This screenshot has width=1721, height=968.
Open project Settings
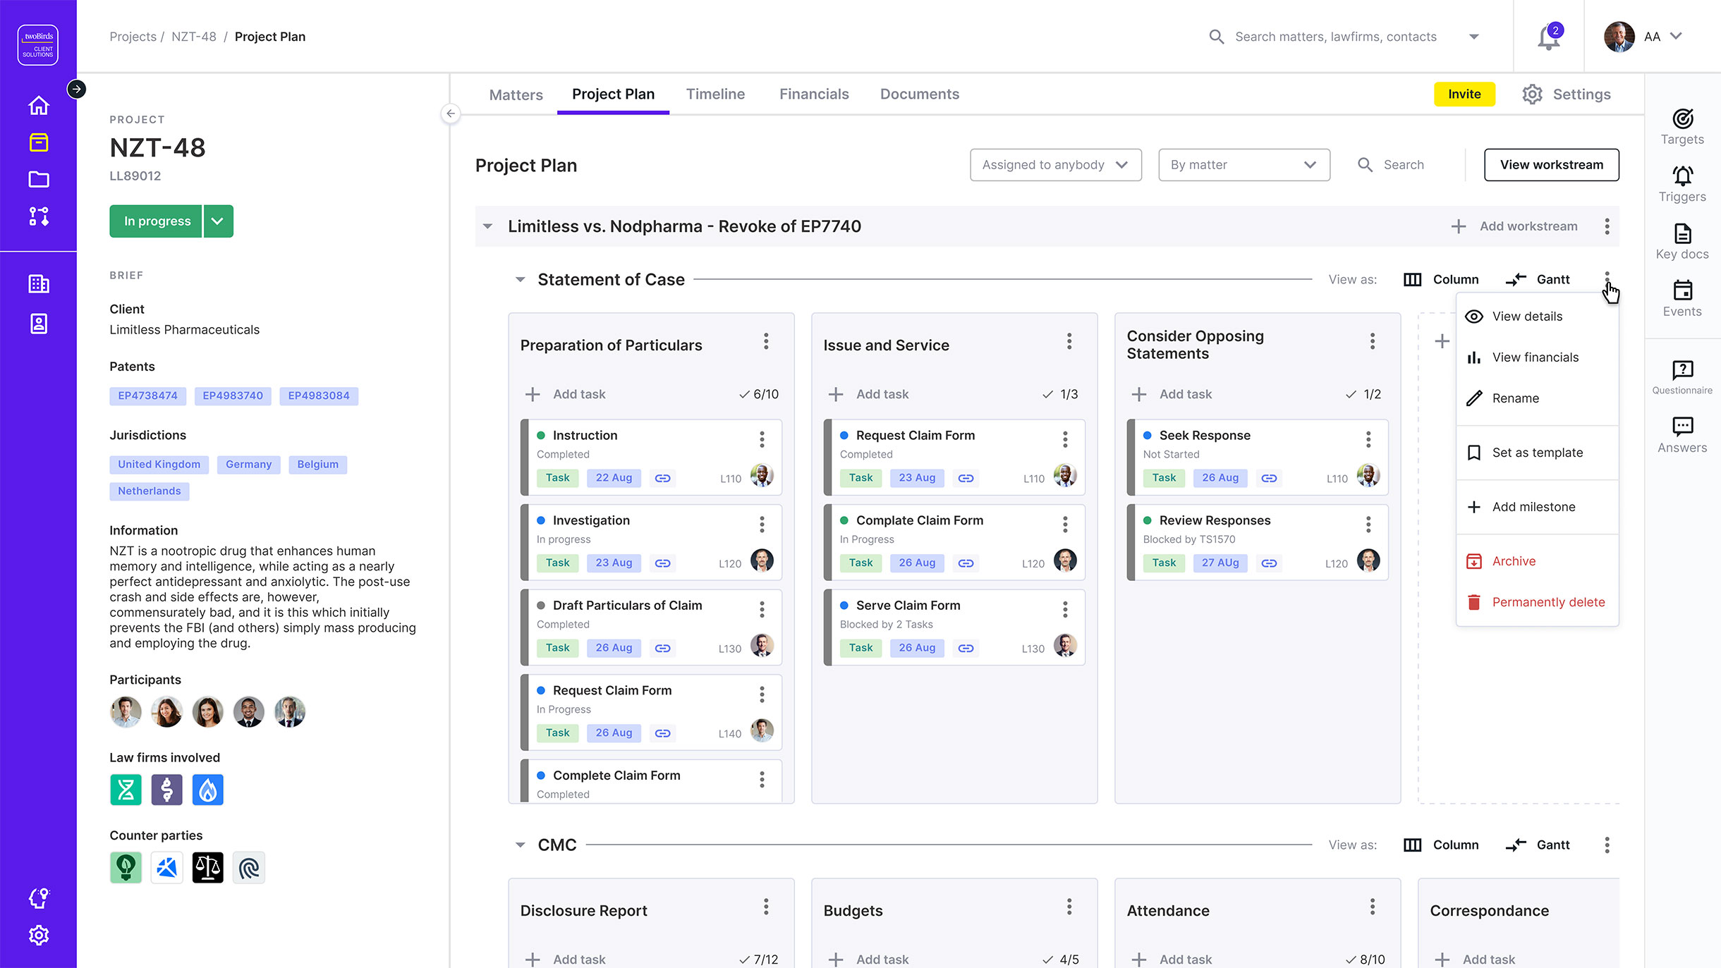(1567, 94)
